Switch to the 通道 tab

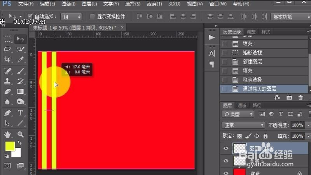click(242, 105)
